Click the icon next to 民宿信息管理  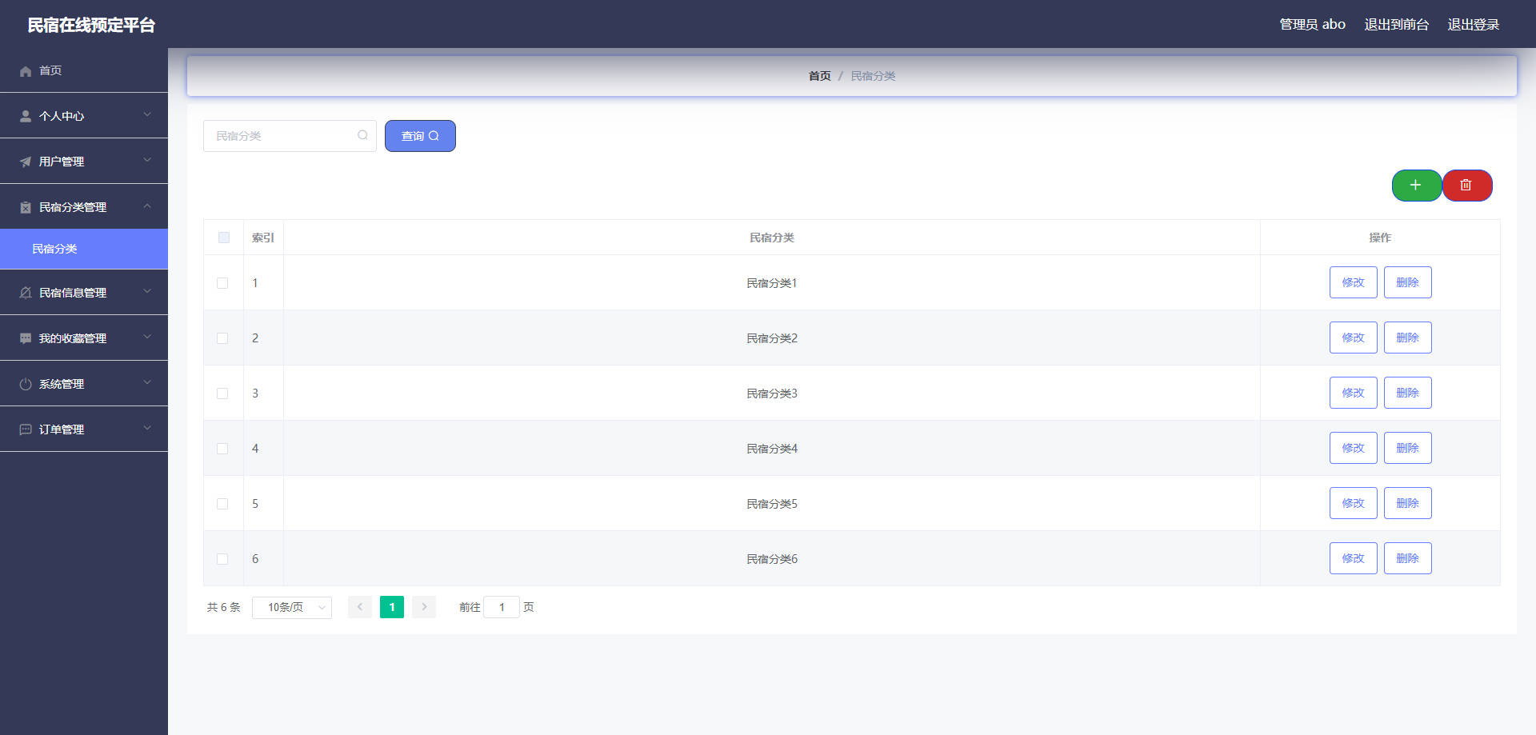click(x=26, y=293)
